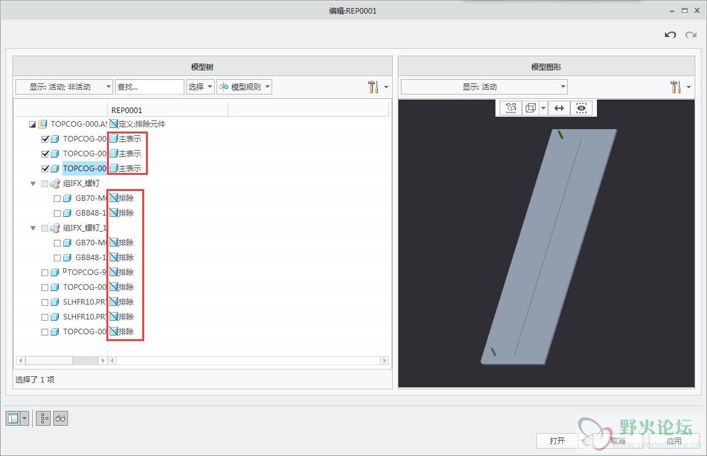Viewport: 707px width, 456px height.
Task: Click the tree structure icon at bottom left
Action: click(x=44, y=418)
